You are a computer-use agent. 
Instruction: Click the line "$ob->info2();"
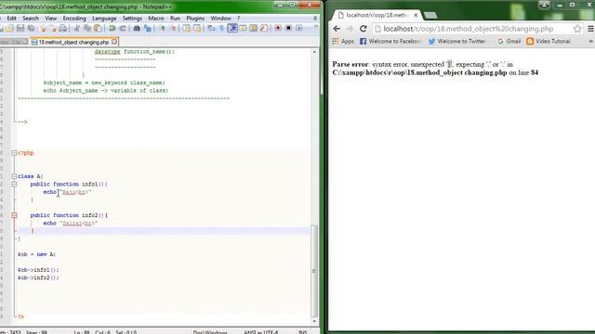pyautogui.click(x=38, y=277)
